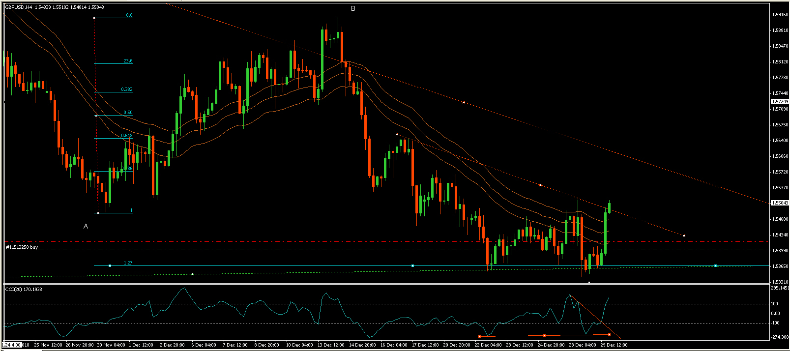Click the 13 Dec 12:00 time label

point(331,345)
